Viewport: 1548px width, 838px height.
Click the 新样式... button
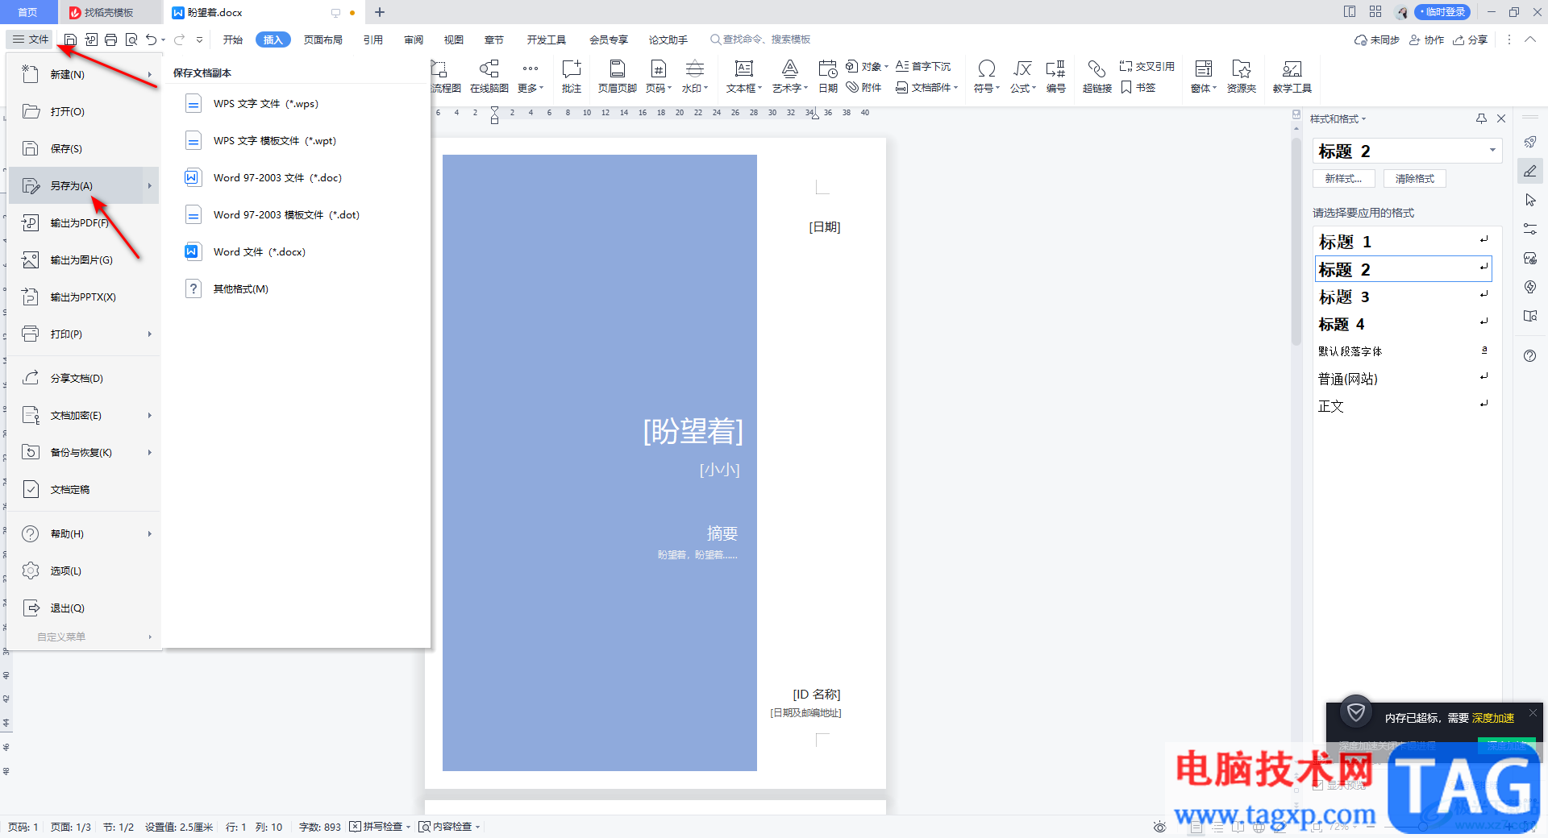click(x=1344, y=179)
